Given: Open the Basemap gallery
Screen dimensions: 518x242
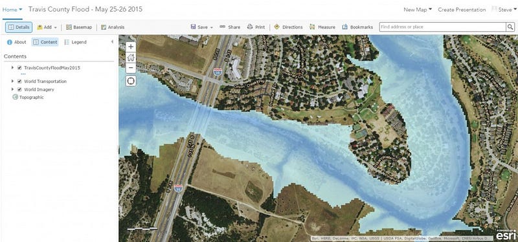Looking at the screenshot, I should pyautogui.click(x=78, y=27).
